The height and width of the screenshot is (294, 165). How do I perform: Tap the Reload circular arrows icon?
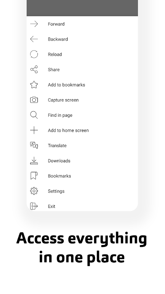tap(34, 54)
